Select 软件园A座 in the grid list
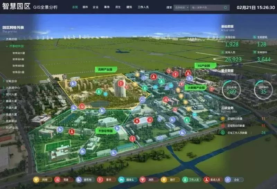277x189 pixels. click(18, 59)
